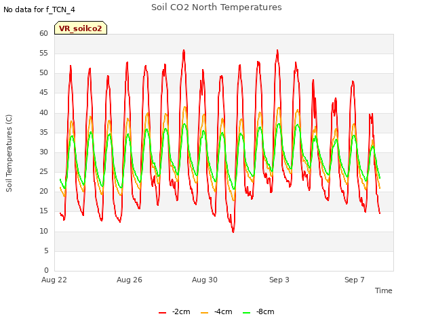Click the Time axis label

pyautogui.click(x=383, y=290)
